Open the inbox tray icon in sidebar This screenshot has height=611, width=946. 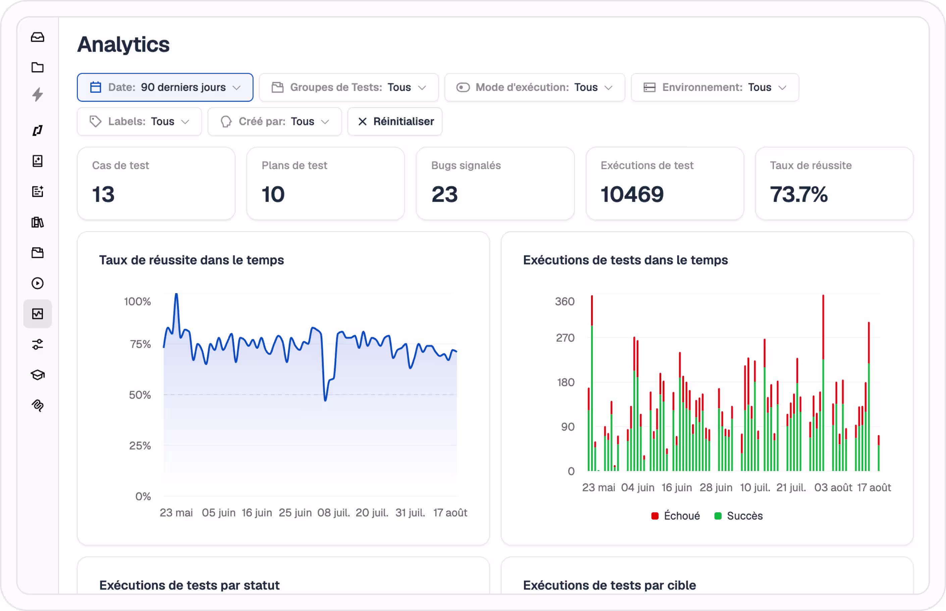point(38,37)
